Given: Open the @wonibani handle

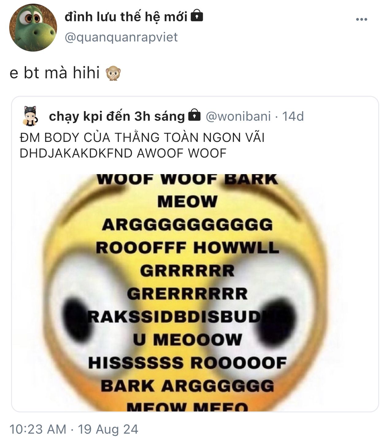Looking at the screenshot, I should click(x=238, y=116).
